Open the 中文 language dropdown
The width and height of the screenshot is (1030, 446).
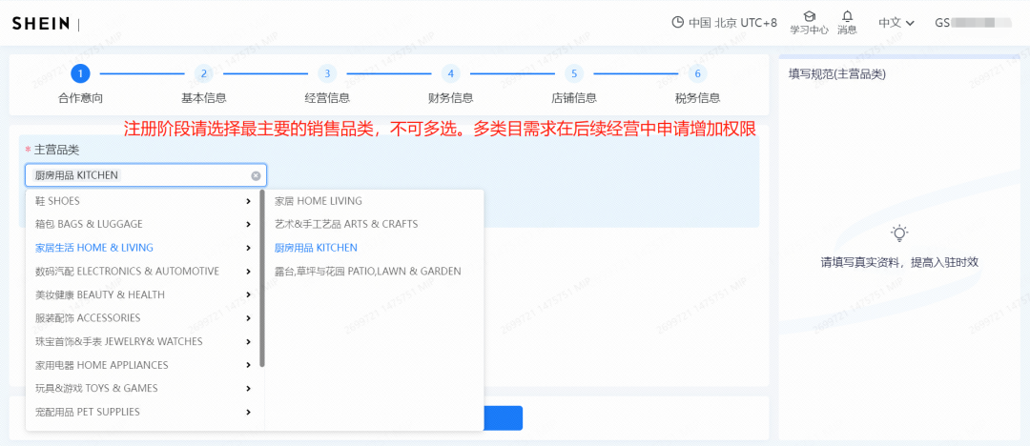click(896, 23)
